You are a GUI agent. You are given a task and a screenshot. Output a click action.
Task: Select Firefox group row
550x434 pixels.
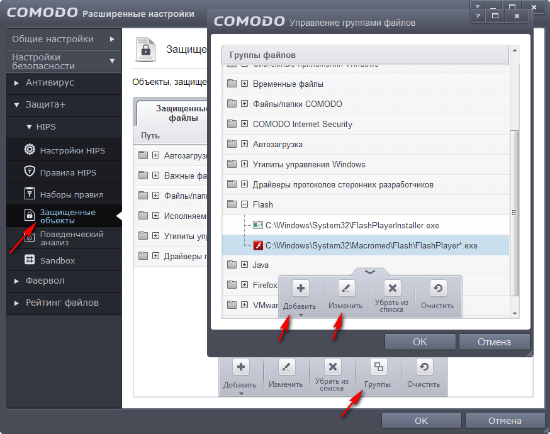point(250,285)
